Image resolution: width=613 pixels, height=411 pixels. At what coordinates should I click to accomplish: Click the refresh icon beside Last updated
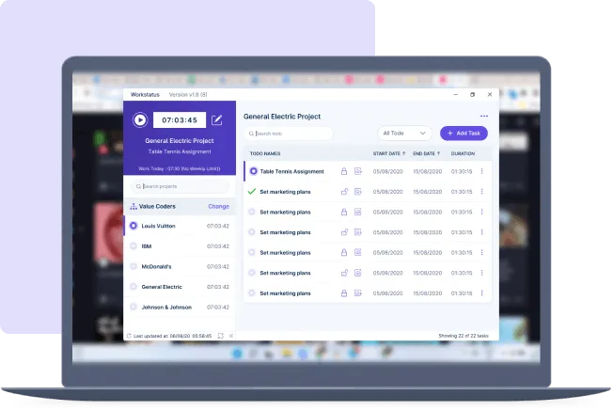point(129,336)
